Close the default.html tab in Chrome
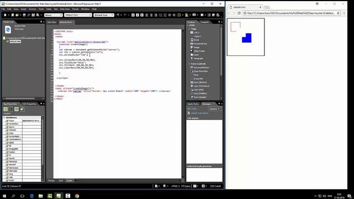Image resolution: width=354 pixels, height=199 pixels. click(261, 7)
